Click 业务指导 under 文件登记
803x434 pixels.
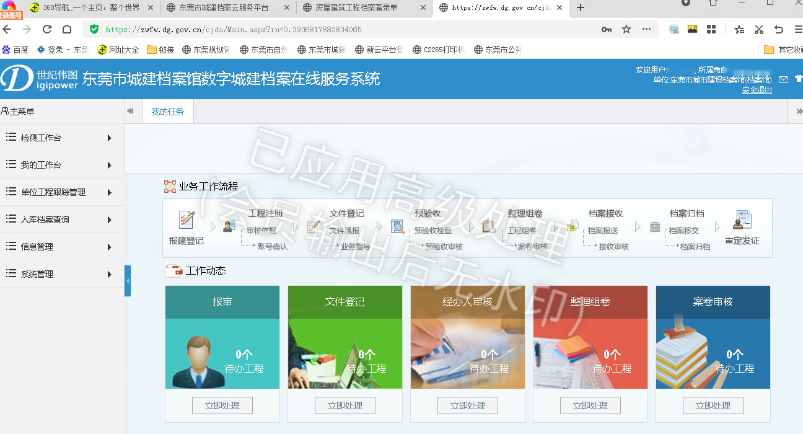coord(355,246)
